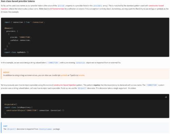Click 'CONNECTION' inline code below AppModule block
The height and width of the screenshot is (134, 170).
pos(53,63)
